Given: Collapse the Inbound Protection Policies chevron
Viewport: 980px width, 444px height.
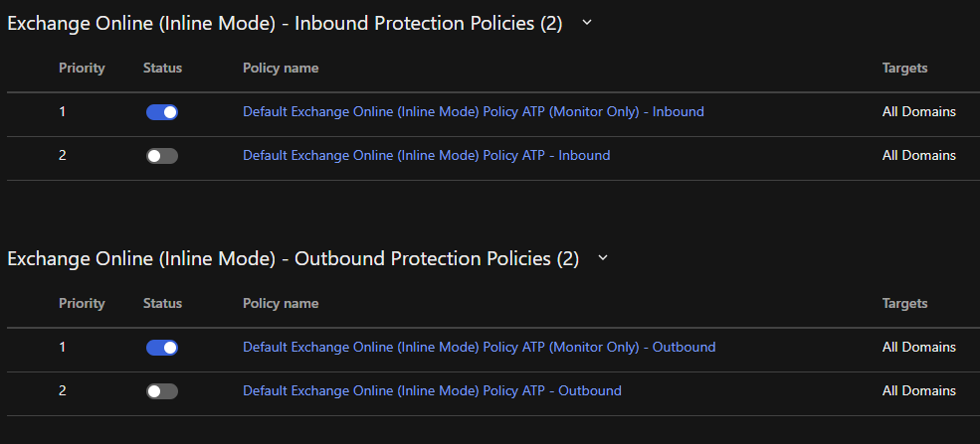Looking at the screenshot, I should click(x=587, y=23).
